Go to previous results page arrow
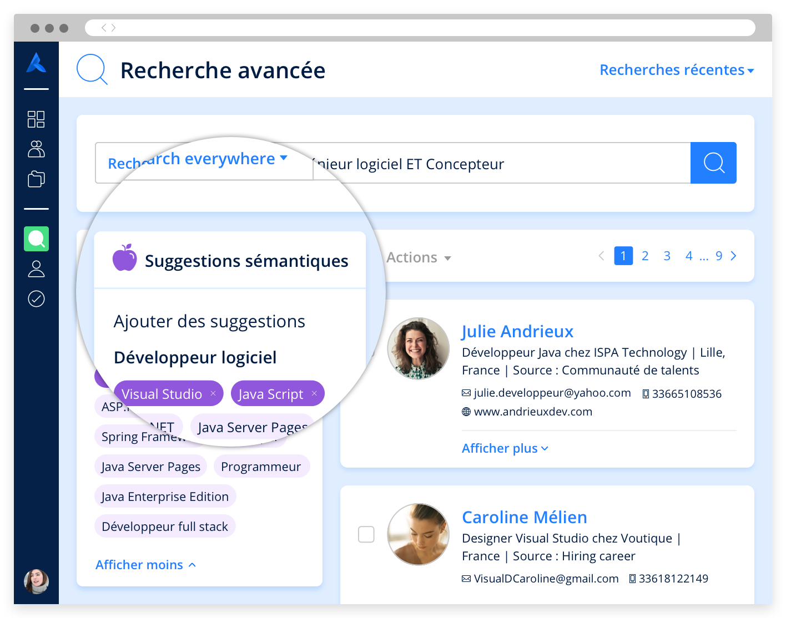786x618 pixels. (601, 256)
